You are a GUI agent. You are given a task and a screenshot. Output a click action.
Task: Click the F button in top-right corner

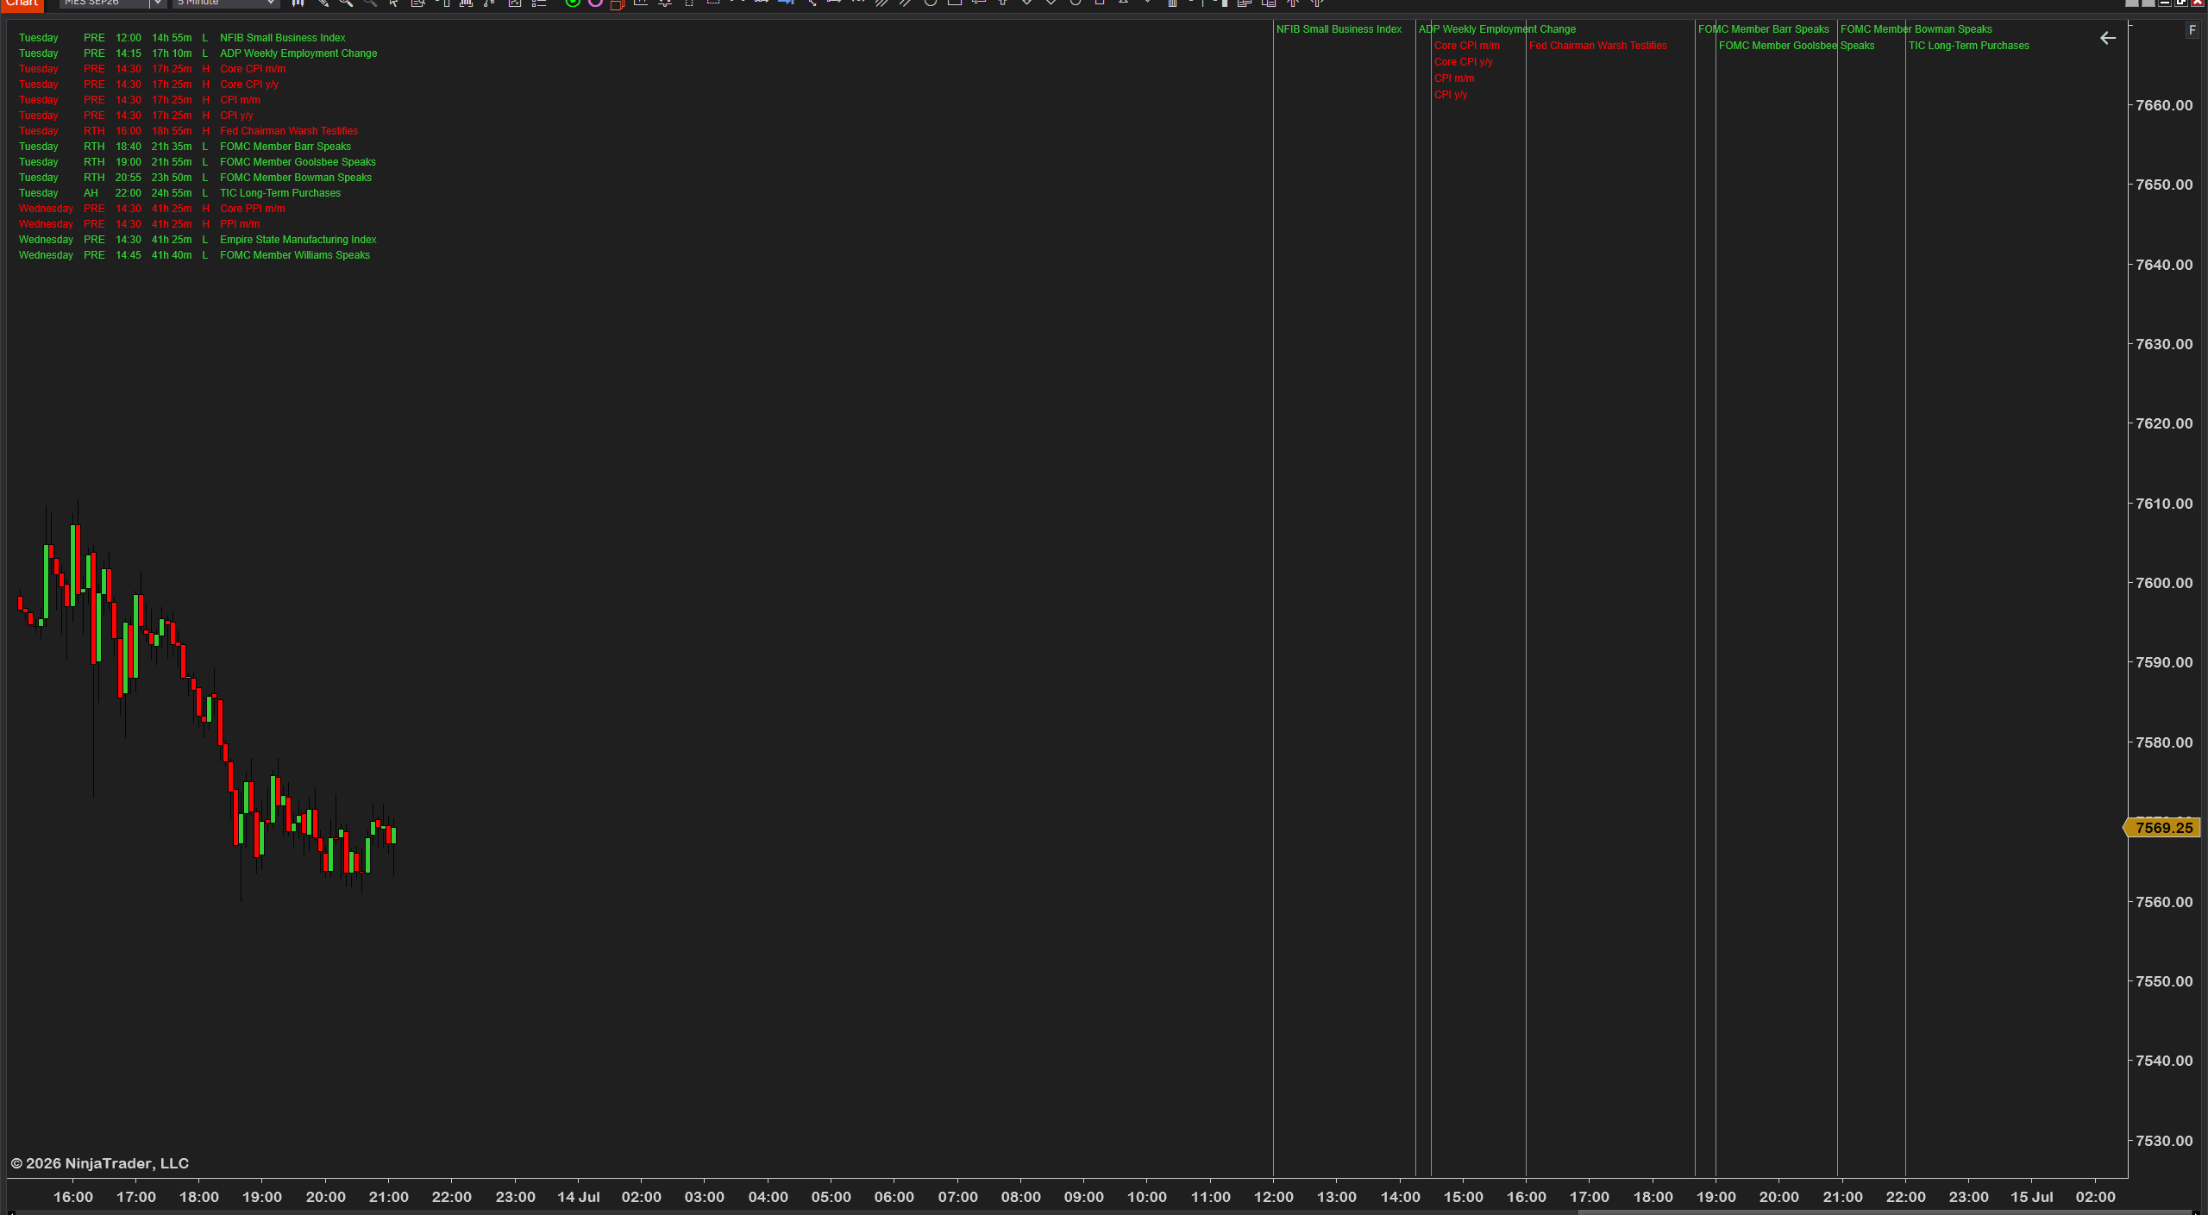(2192, 30)
